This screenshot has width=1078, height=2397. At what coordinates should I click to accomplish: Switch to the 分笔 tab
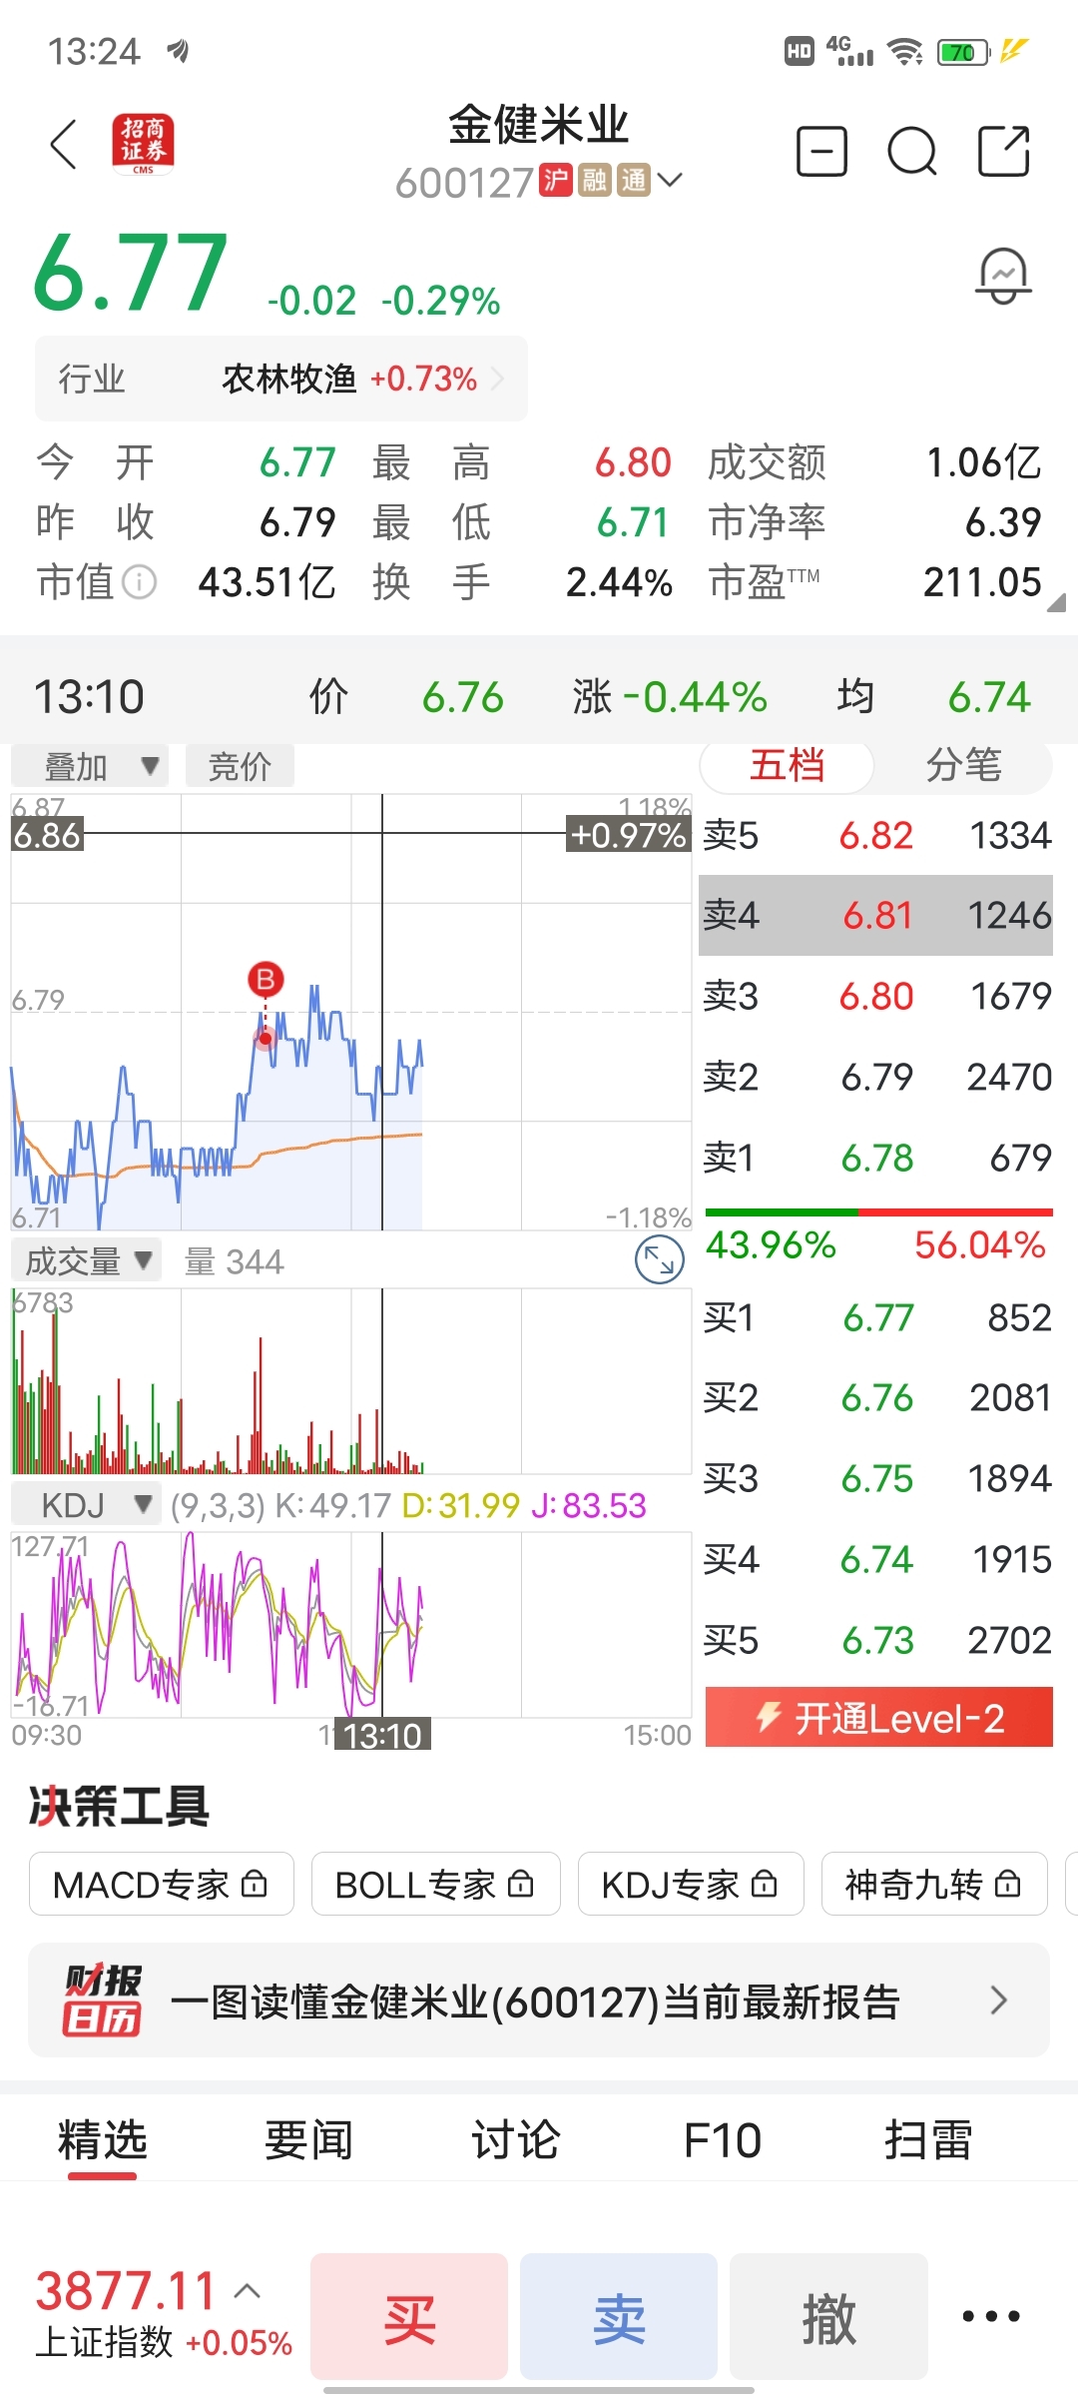963,766
